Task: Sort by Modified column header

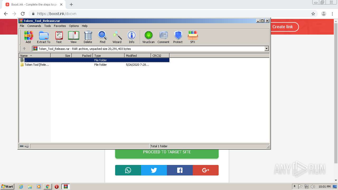Action: [x=138, y=55]
